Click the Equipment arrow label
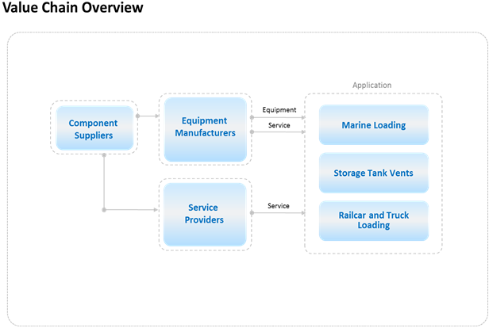This screenshot has width=489, height=328. coord(279,110)
